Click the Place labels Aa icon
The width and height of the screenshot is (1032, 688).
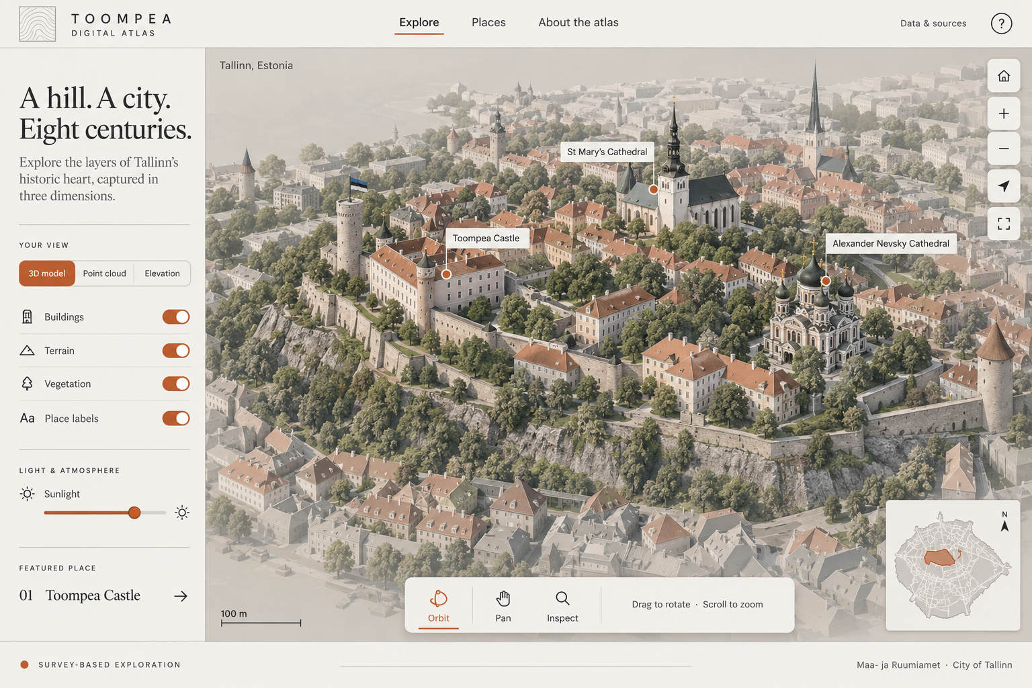(27, 418)
